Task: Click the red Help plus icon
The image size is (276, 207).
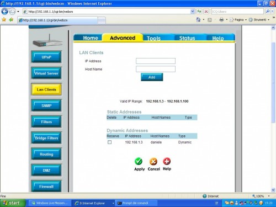Action: [167, 161]
